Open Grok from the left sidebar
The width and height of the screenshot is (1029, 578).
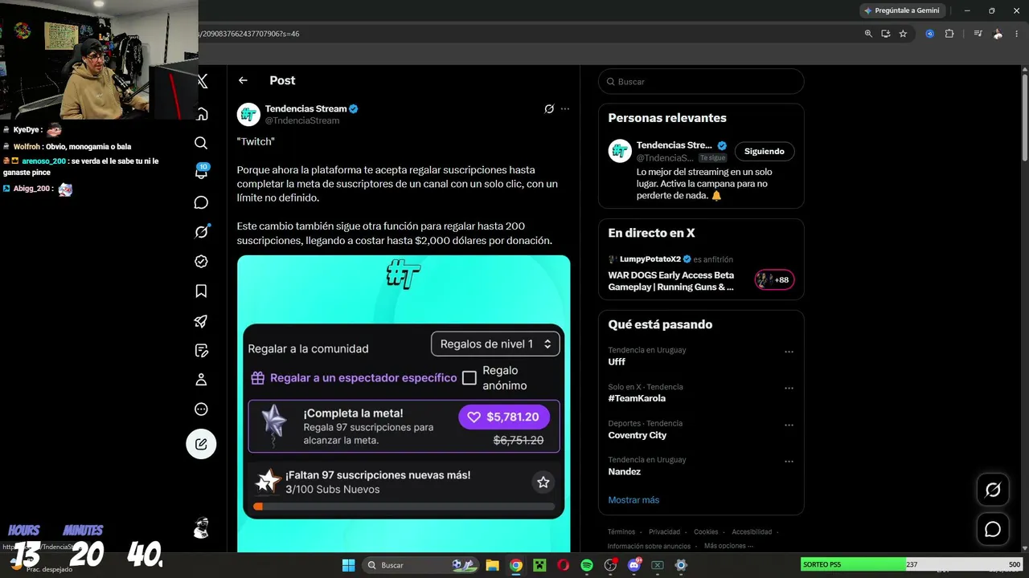(201, 232)
